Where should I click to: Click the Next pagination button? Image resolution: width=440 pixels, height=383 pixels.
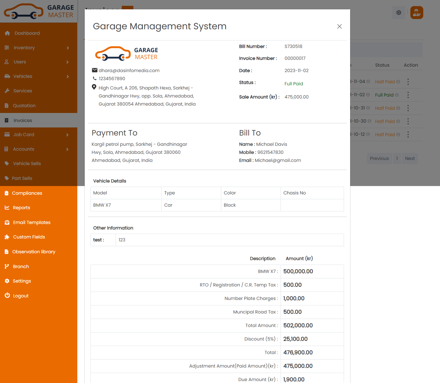point(410,158)
